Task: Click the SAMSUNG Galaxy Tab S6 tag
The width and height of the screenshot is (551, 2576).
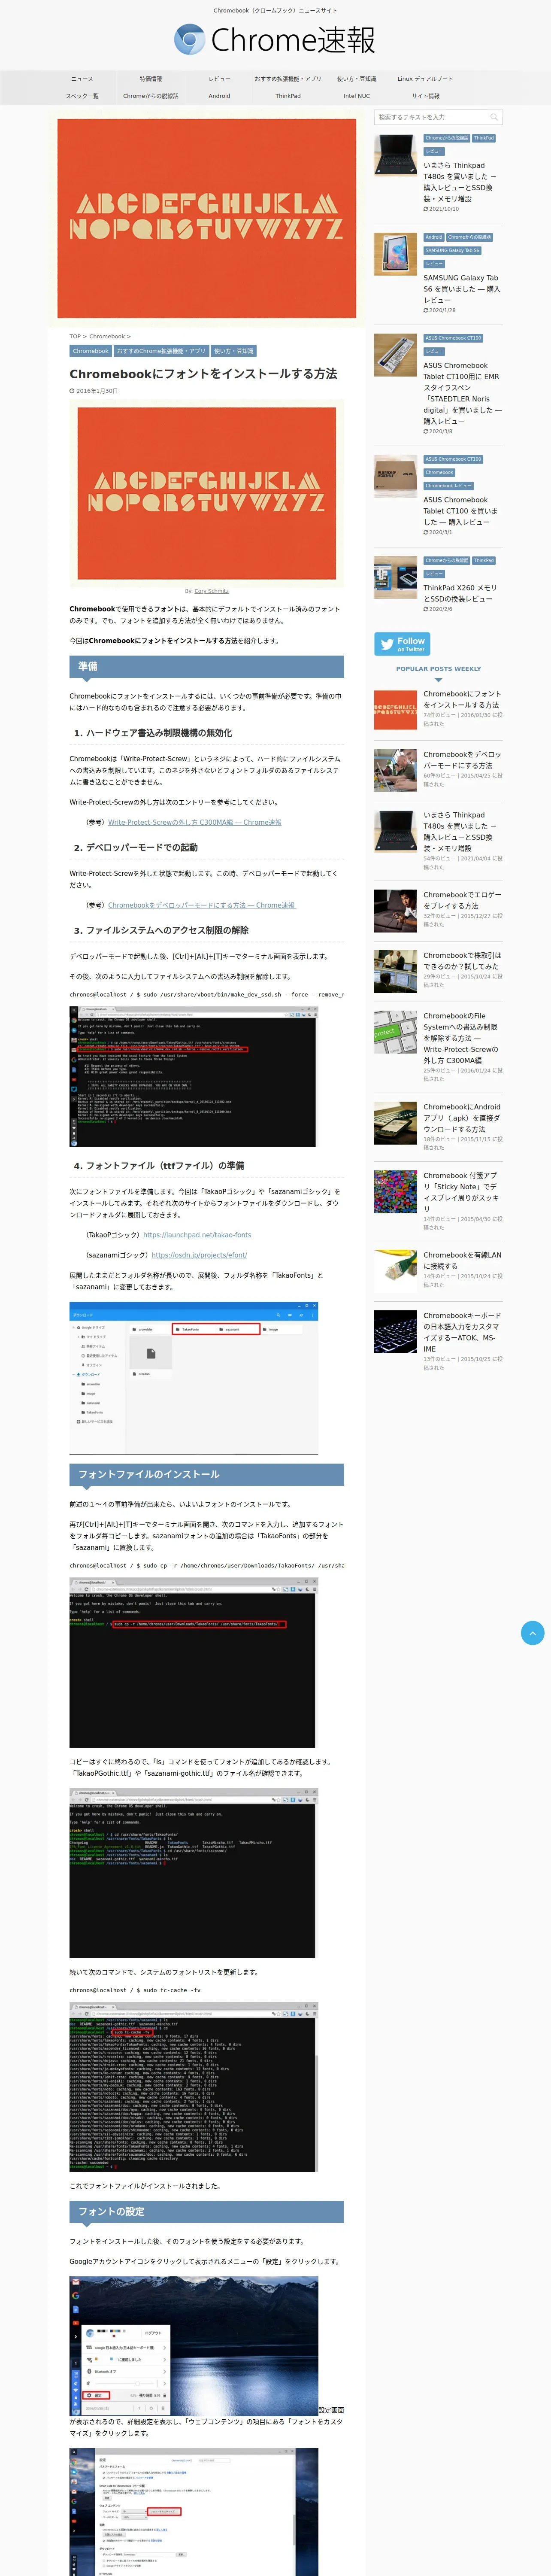Action: click(452, 251)
